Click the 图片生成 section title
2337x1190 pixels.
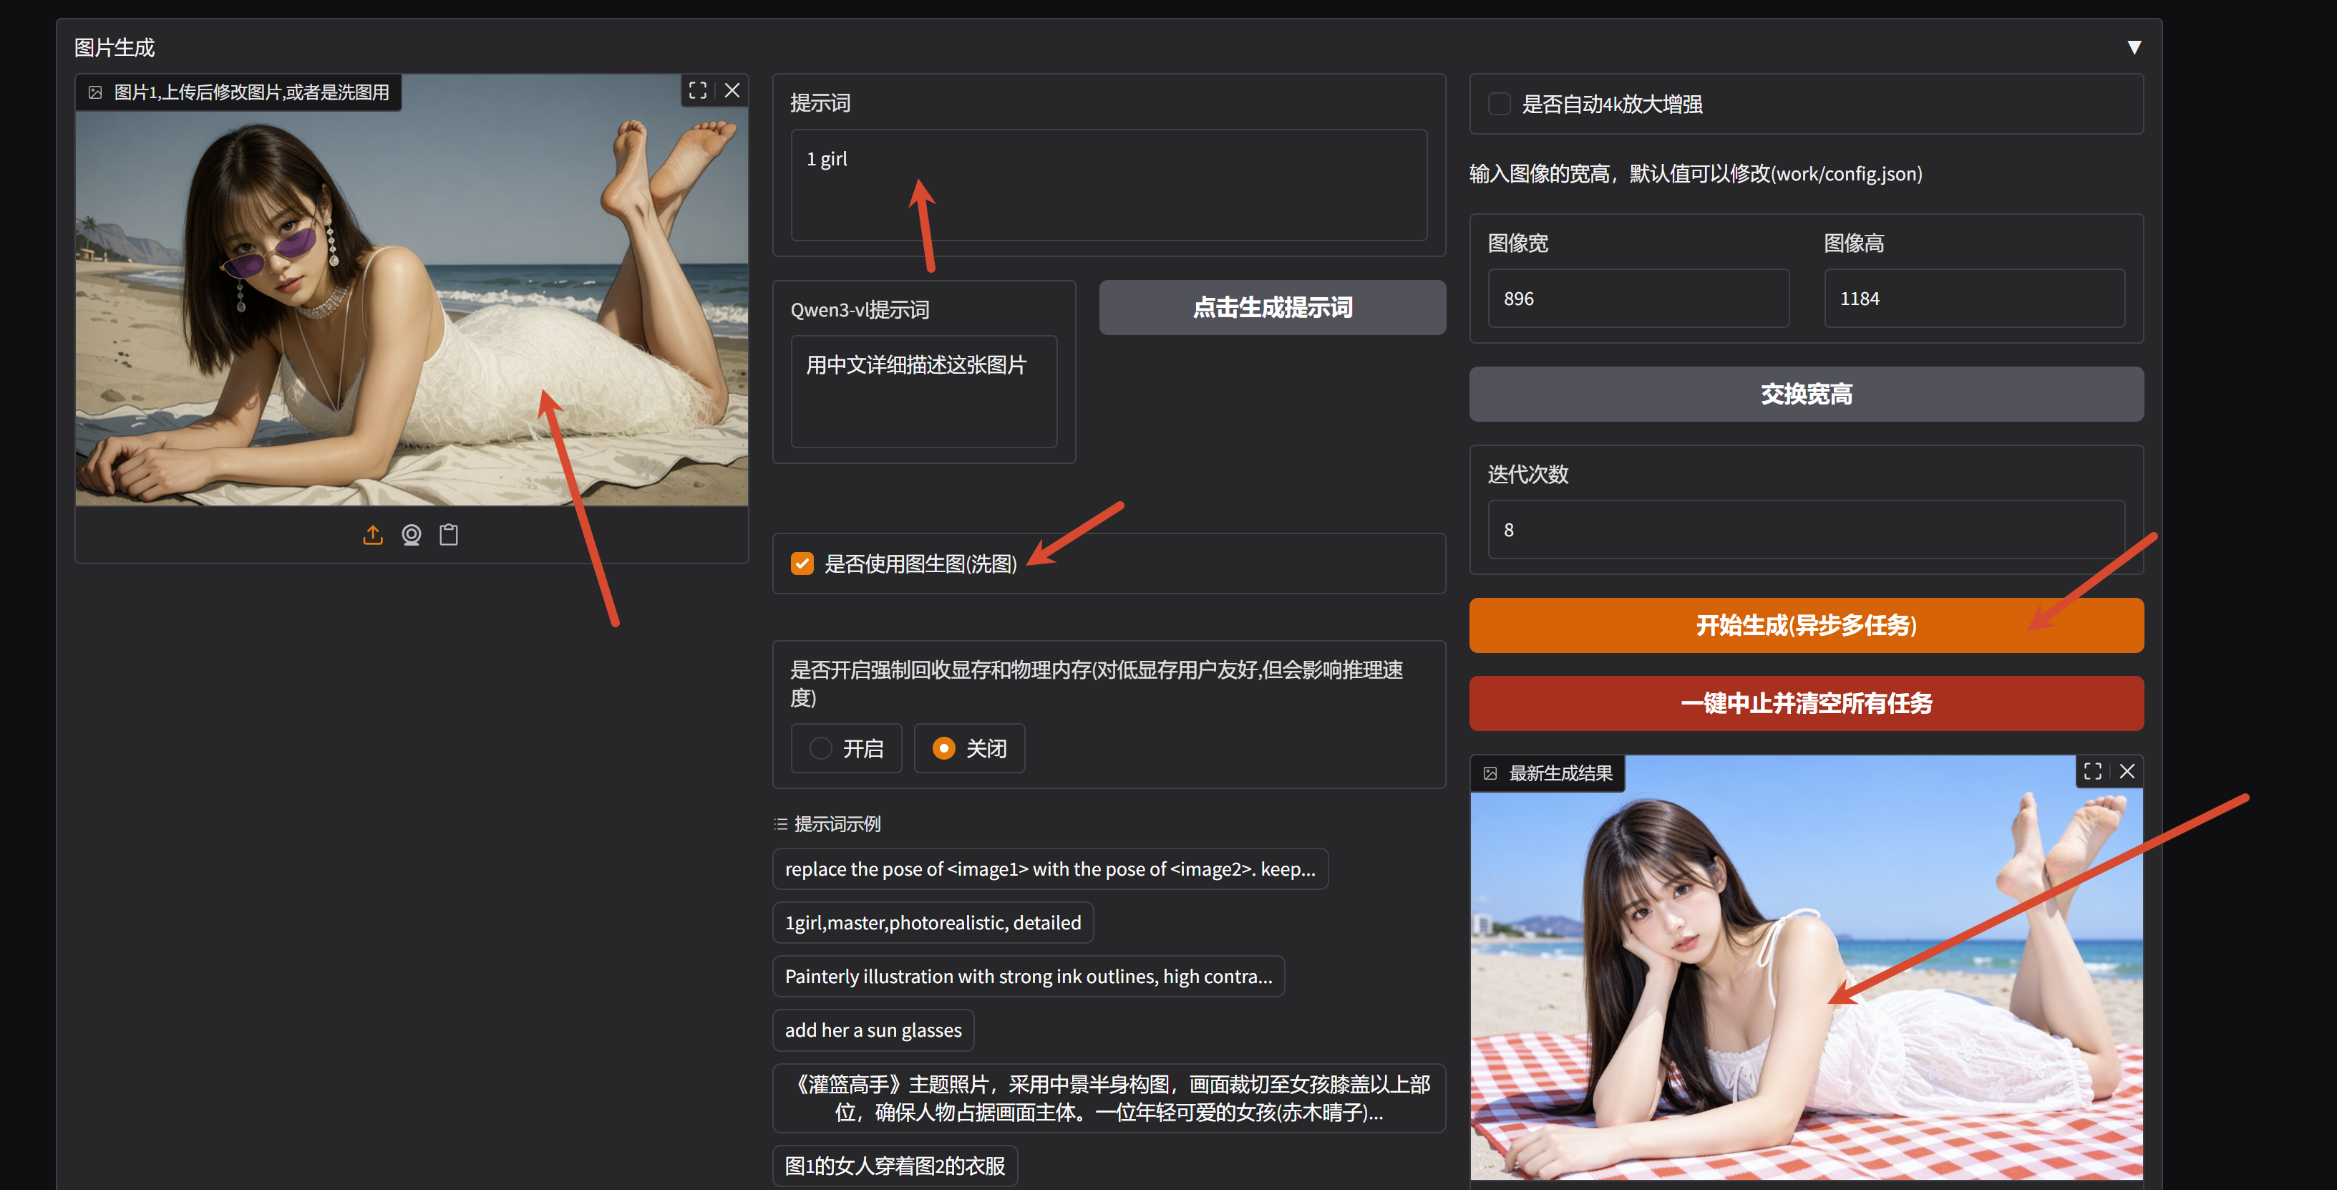pyautogui.click(x=115, y=47)
